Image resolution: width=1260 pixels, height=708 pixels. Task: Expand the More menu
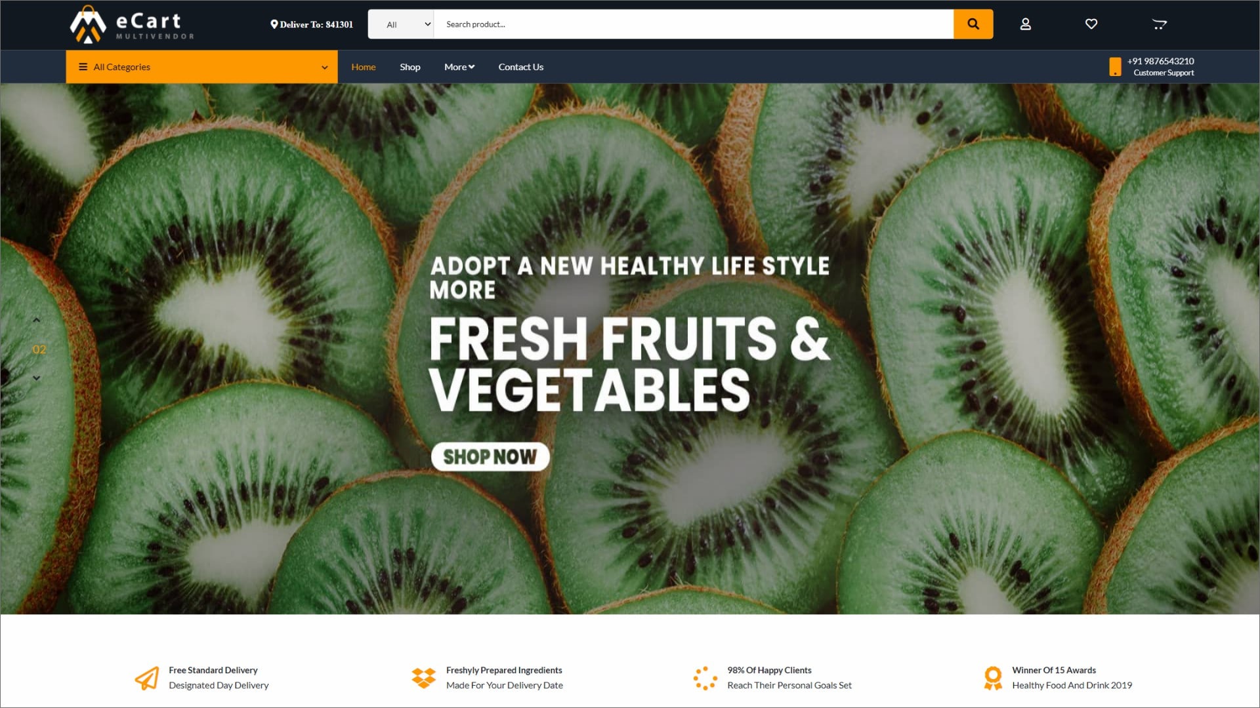(459, 67)
